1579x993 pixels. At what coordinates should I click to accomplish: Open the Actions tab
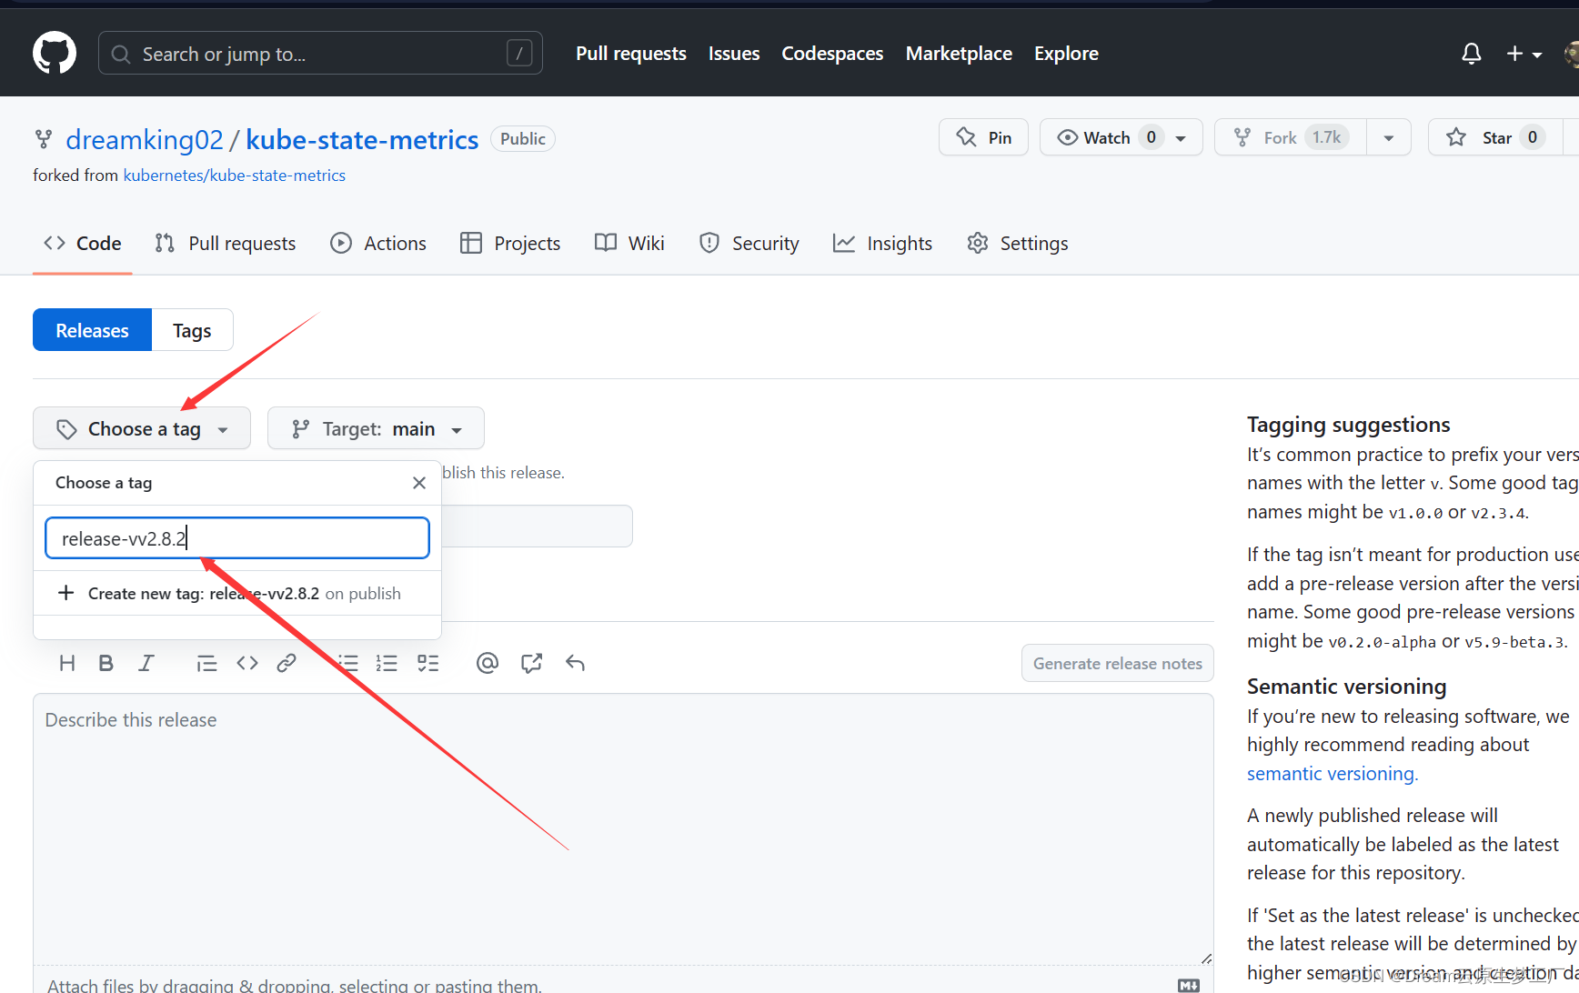[x=378, y=244]
